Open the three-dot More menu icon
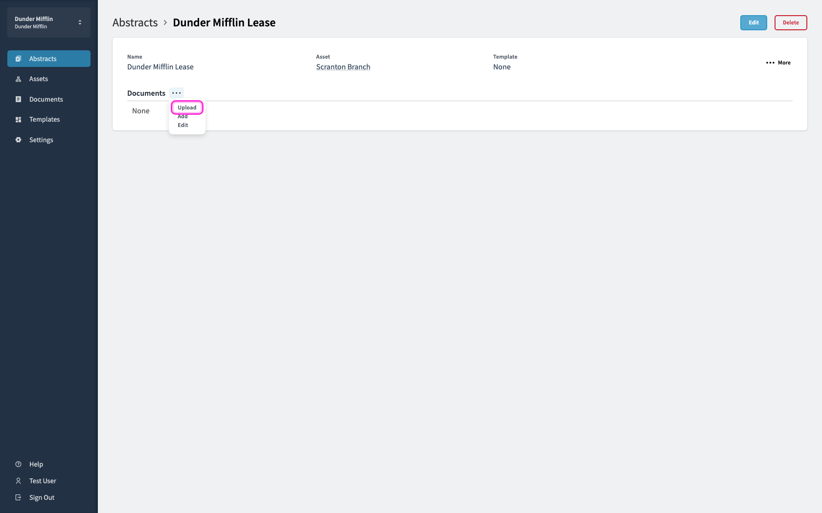 click(770, 63)
